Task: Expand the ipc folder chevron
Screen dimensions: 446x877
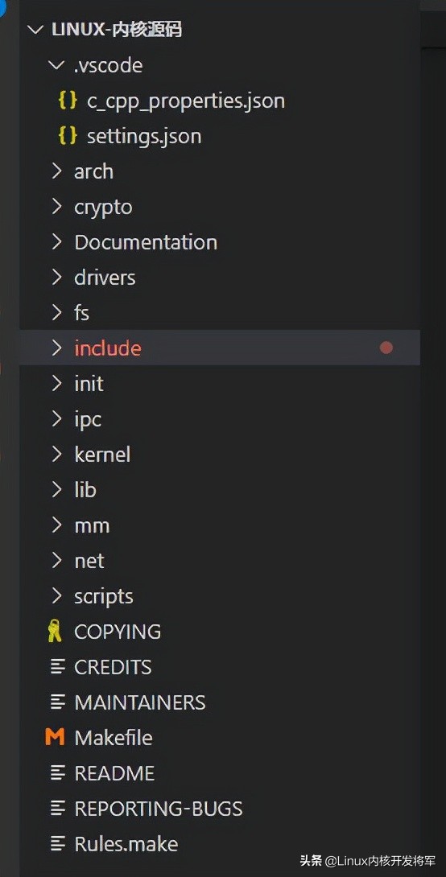Action: (x=56, y=419)
